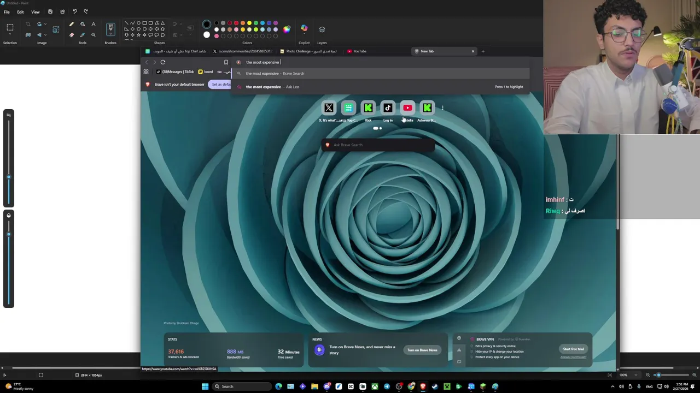Choose 'the most expensive - Brave Search' suggestion

pos(380,74)
